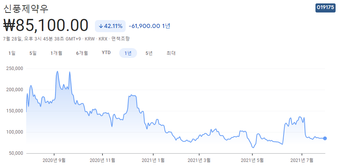Viewport: 339px width, 168px height.
Task: Click the 250,000 axis label
Action: tap(15, 69)
